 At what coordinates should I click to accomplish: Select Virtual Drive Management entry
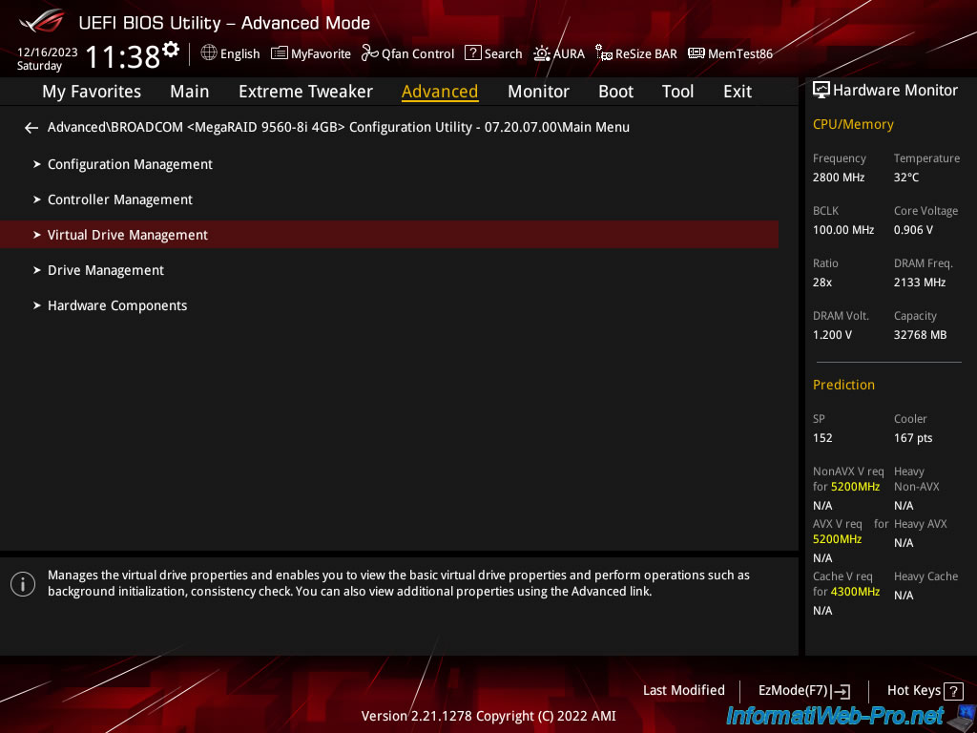coord(389,235)
